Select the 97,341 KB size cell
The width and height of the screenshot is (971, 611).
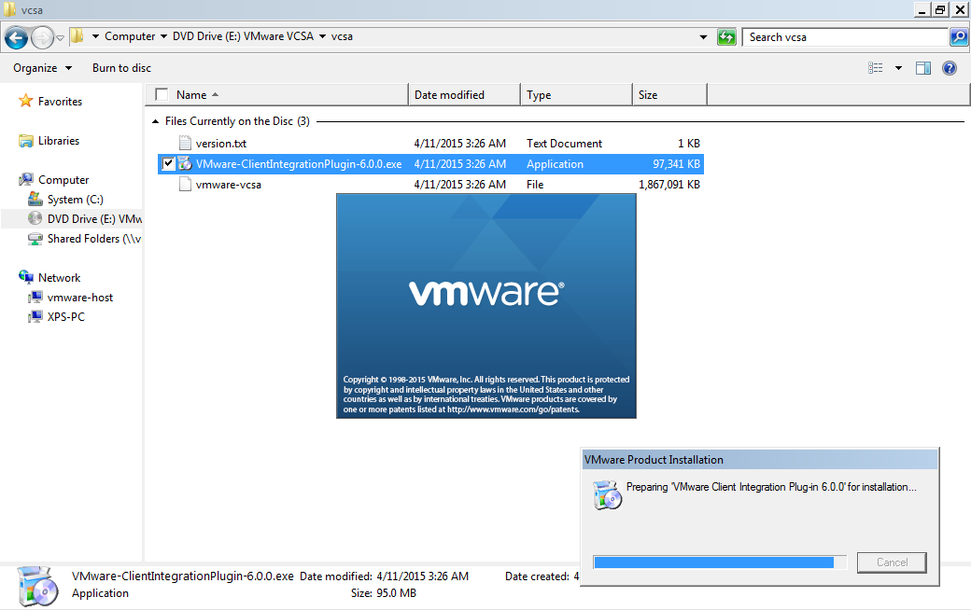676,164
